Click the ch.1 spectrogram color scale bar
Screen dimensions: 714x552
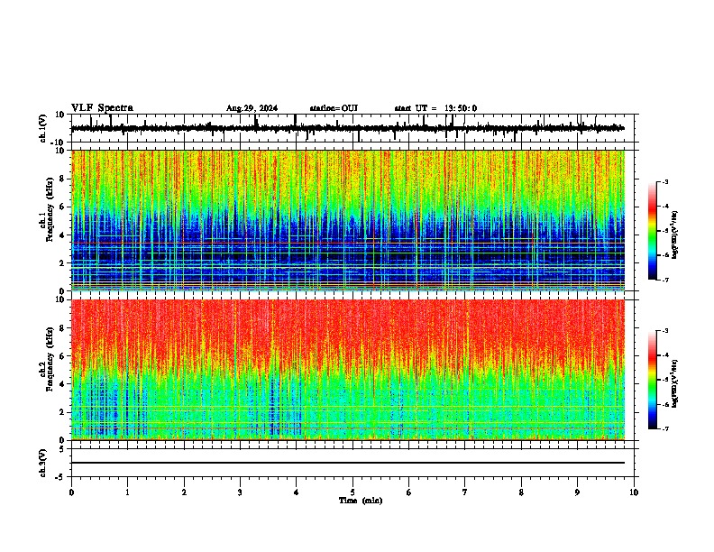click(x=653, y=231)
